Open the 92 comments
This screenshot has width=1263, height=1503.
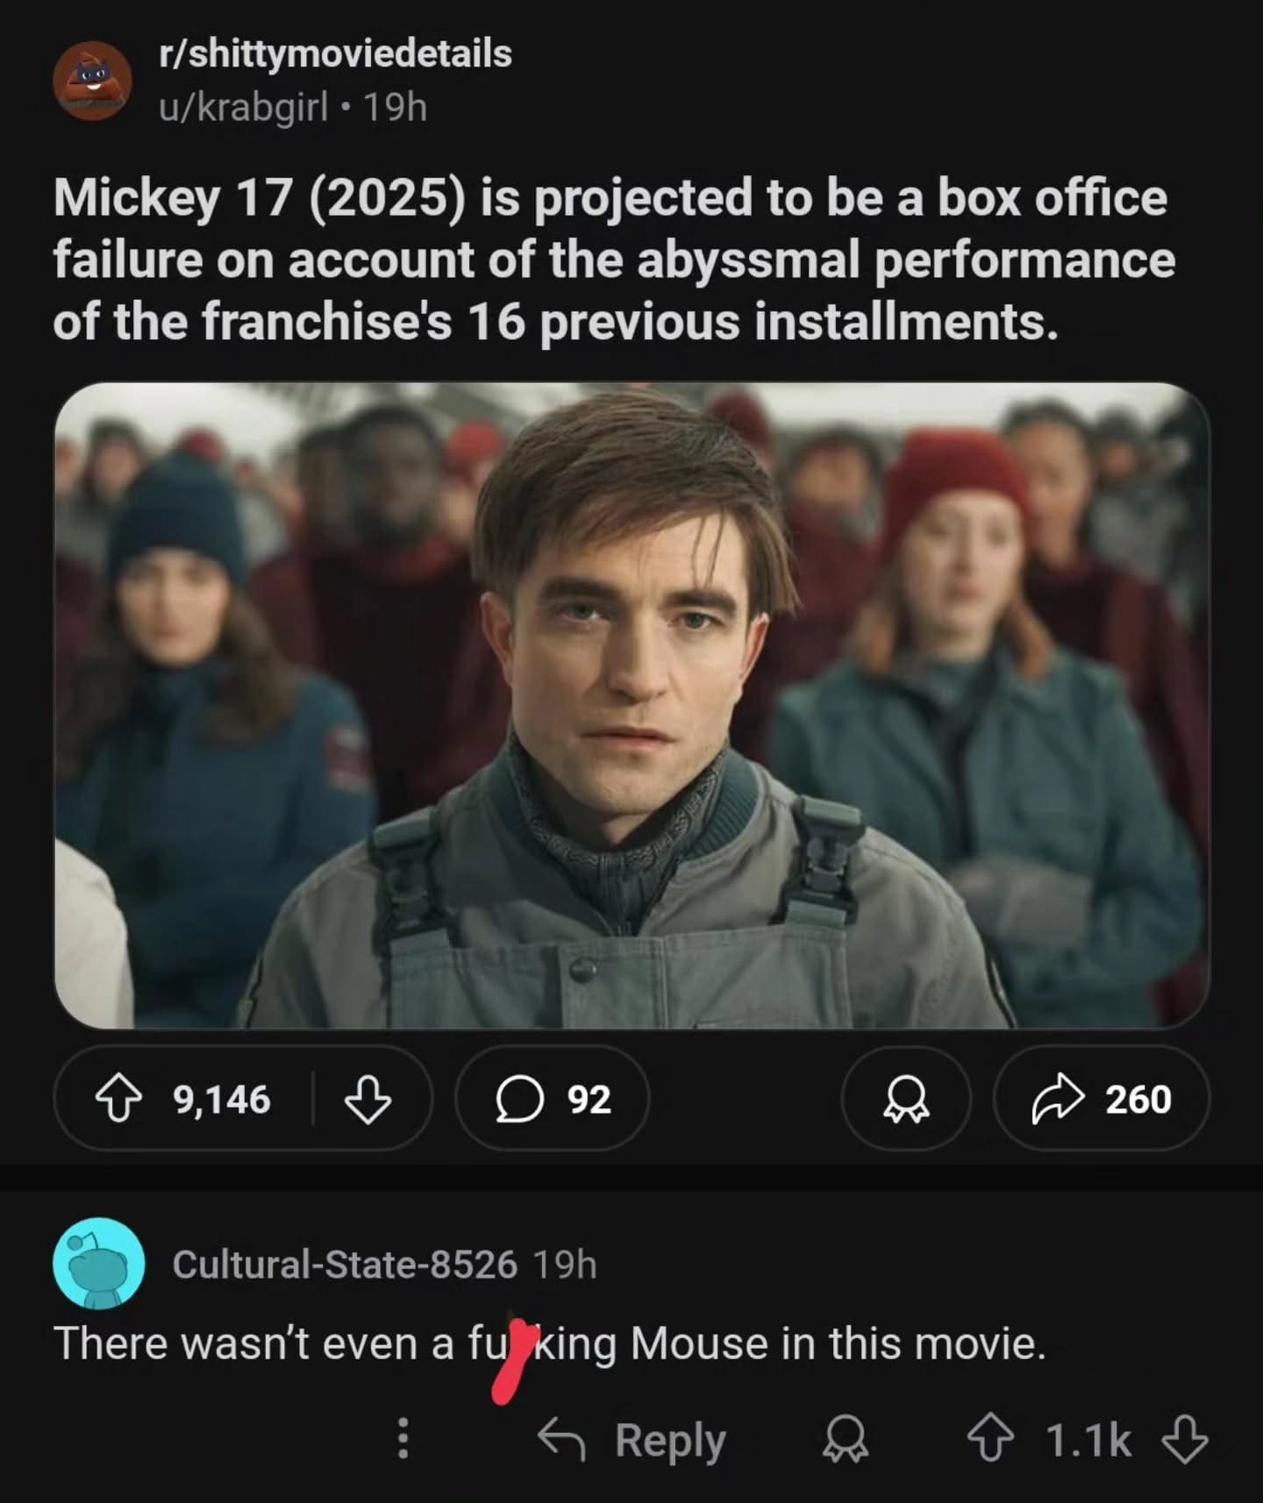[x=552, y=1099]
